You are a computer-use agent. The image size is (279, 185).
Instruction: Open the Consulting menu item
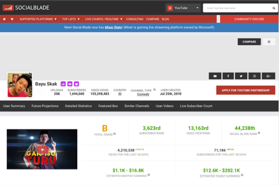pyautogui.click(x=134, y=19)
